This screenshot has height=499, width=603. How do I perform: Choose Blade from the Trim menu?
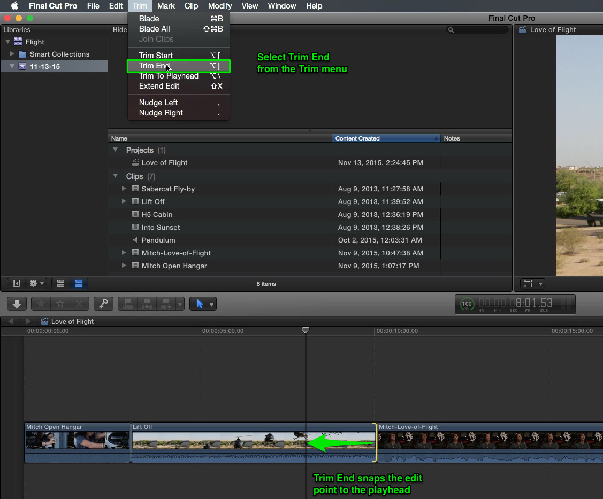click(x=179, y=19)
